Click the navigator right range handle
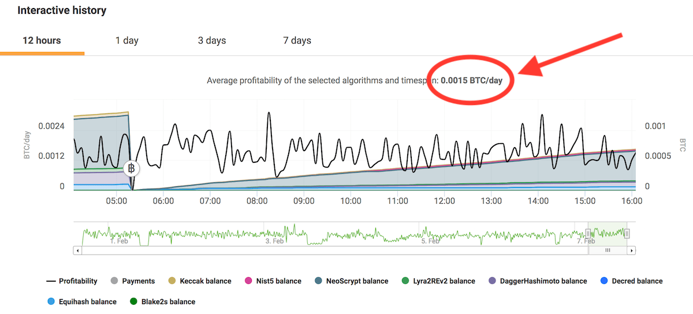 627,233
